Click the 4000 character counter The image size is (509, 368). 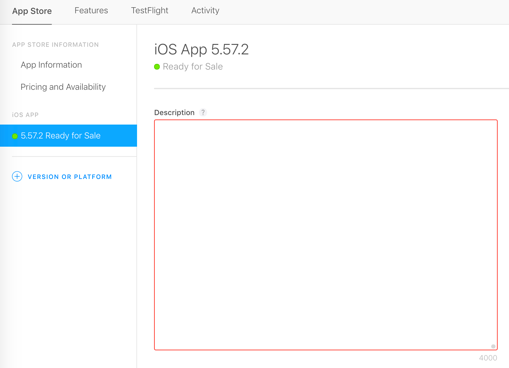click(488, 358)
